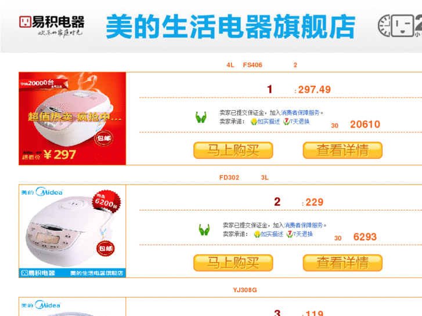Click the 7天退换 badge icon under product 2
Screen dimensions: 422x316
[x=290, y=234]
